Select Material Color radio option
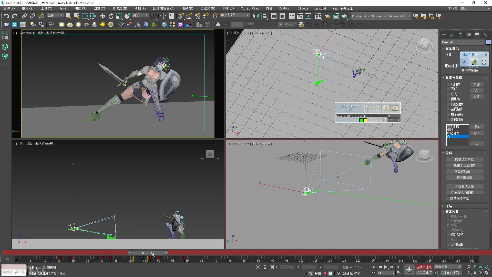This screenshot has height=277, width=492. 463,70
